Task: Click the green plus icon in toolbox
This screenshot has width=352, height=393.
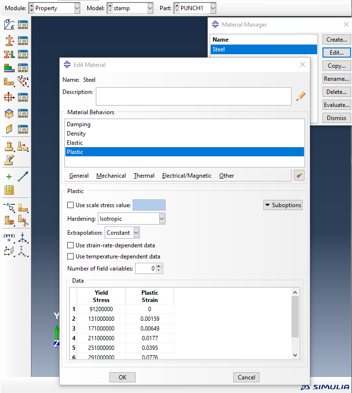Action: pyautogui.click(x=9, y=177)
